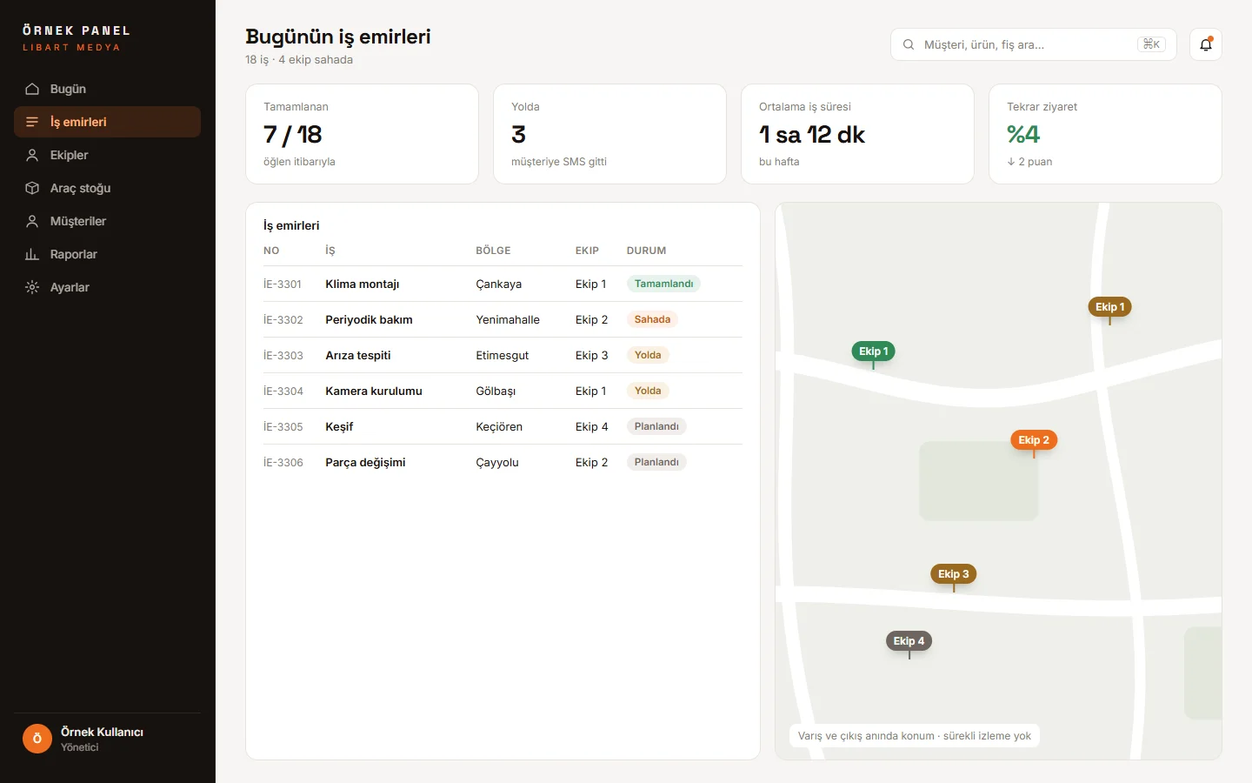Click the BÖLGE column header
The height and width of the screenshot is (783, 1252).
(x=493, y=251)
